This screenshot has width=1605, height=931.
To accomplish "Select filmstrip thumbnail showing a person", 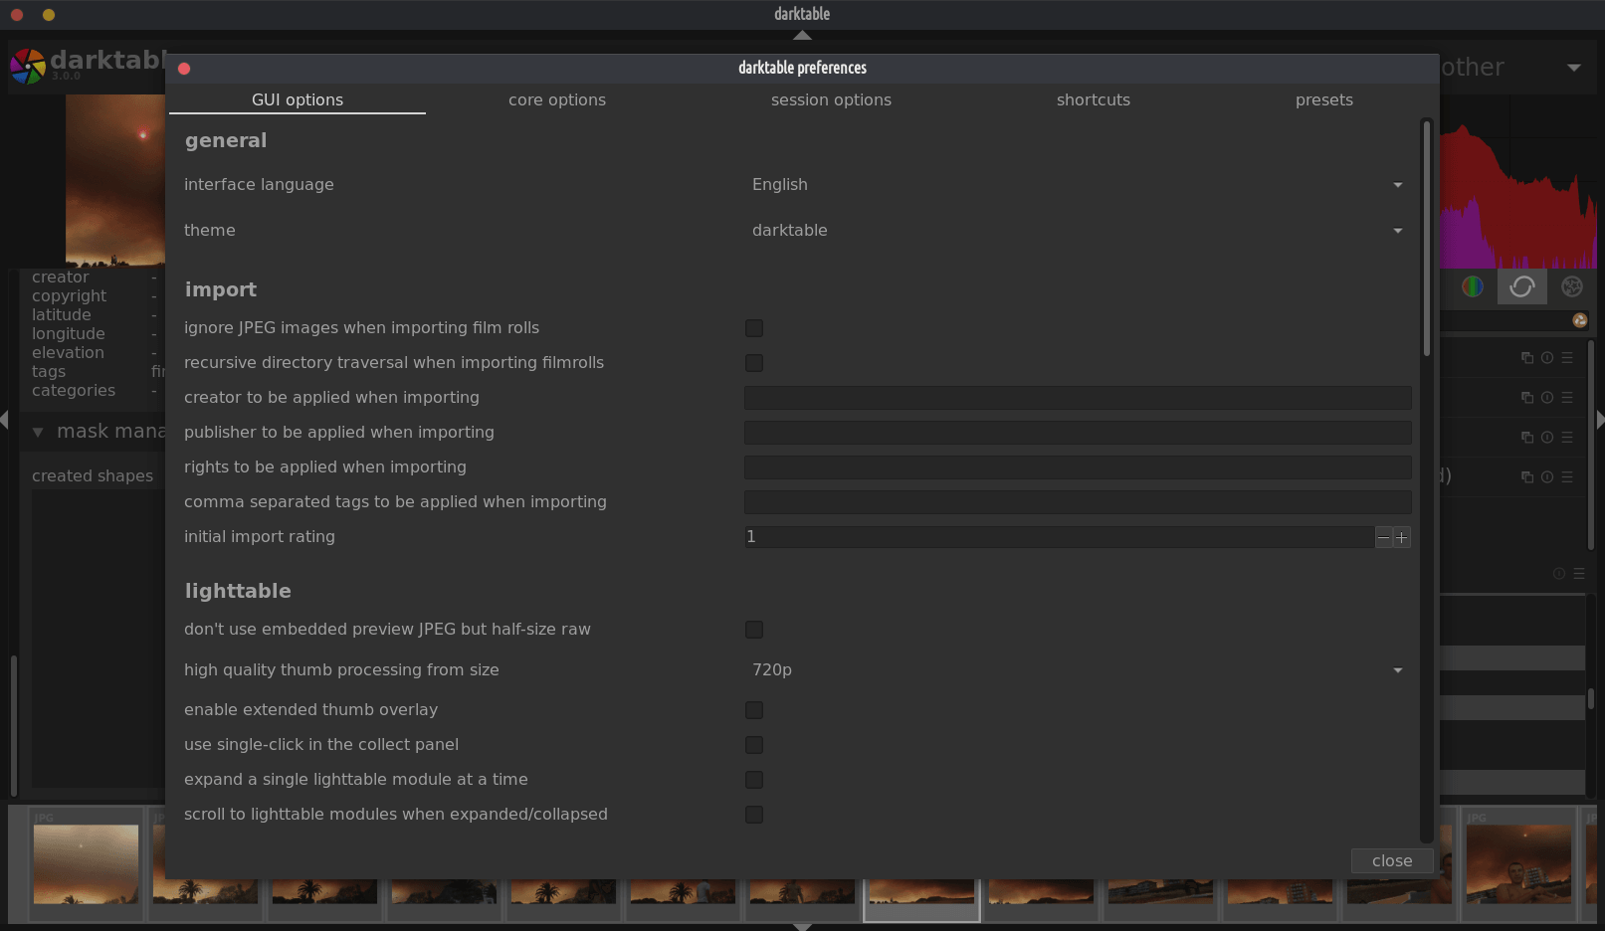I will [x=1518, y=864].
